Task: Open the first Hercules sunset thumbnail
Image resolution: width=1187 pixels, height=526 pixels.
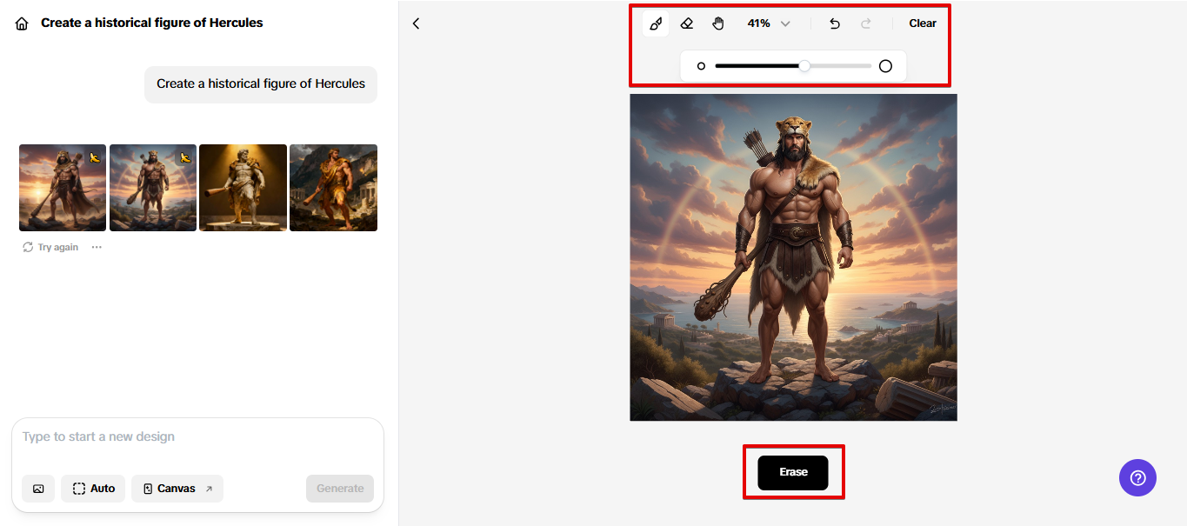Action: 63,188
